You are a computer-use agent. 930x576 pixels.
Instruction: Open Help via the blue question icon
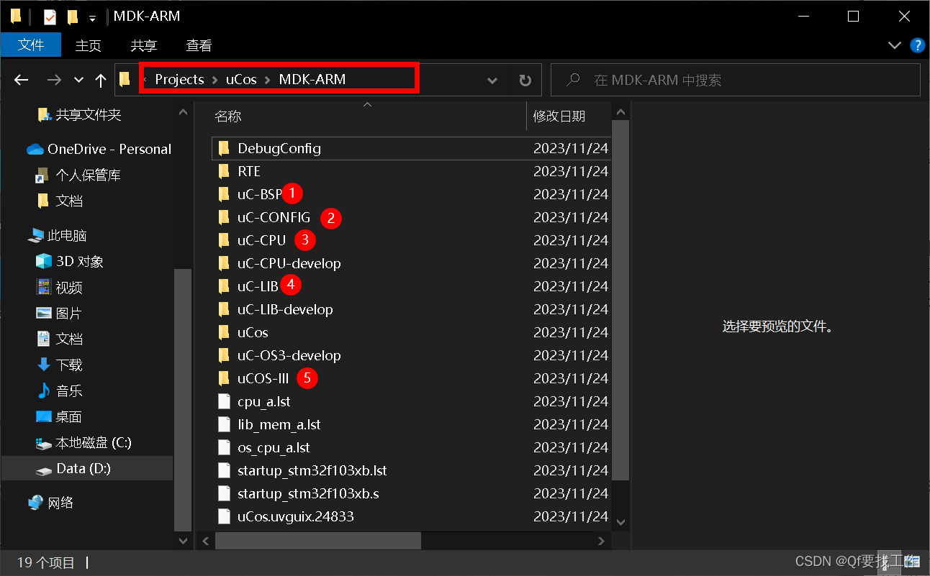click(917, 45)
